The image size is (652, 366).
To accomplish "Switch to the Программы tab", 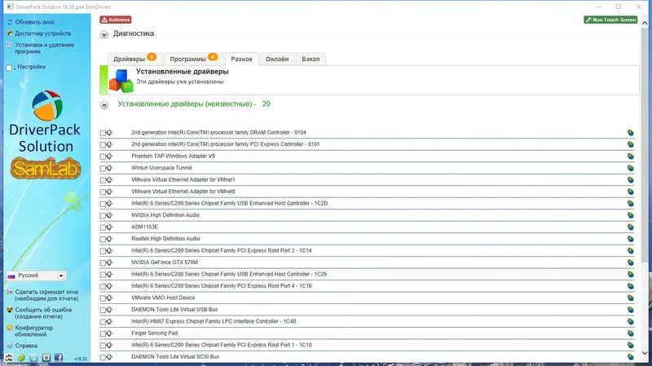I will pos(193,59).
